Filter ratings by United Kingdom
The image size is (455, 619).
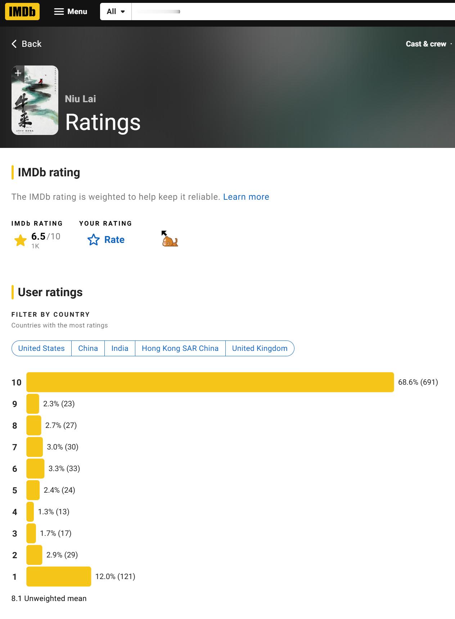click(x=260, y=348)
